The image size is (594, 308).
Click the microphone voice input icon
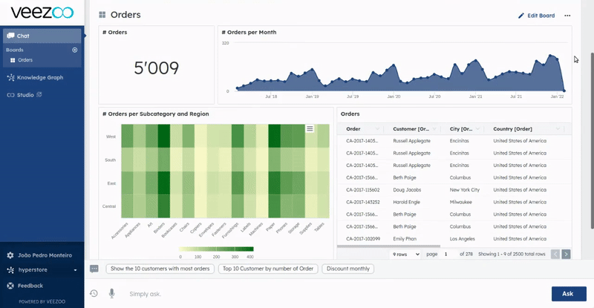[111, 293]
